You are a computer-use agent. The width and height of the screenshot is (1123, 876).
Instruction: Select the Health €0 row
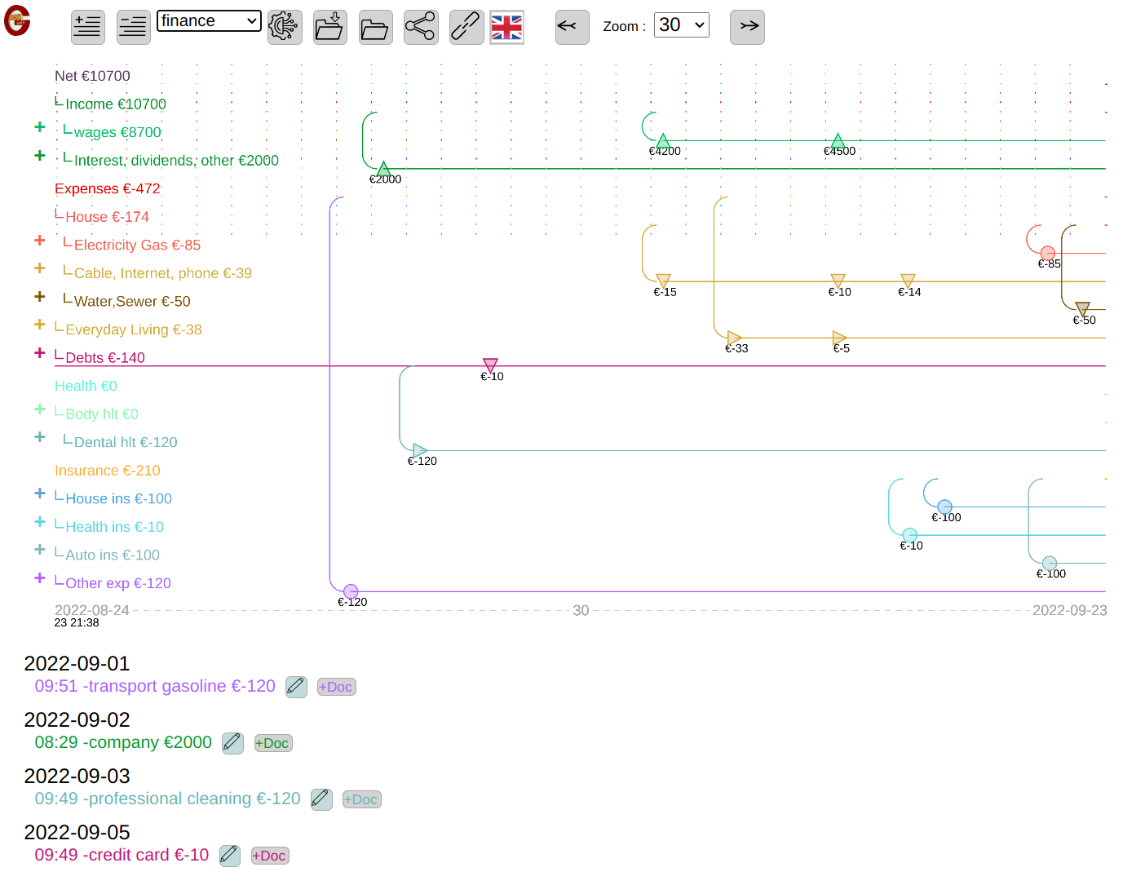pos(86,386)
